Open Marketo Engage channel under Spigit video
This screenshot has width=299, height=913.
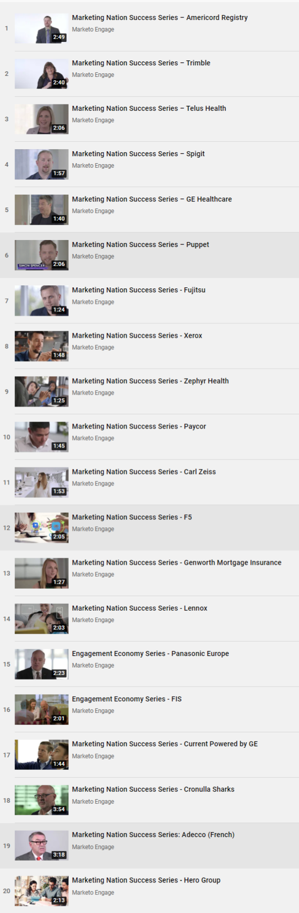[x=93, y=166]
